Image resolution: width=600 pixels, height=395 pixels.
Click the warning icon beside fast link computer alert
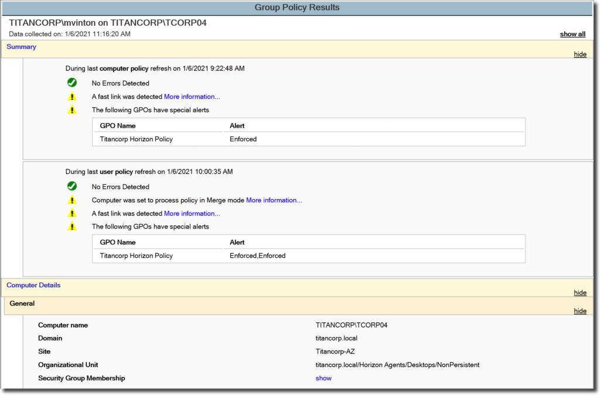click(72, 97)
